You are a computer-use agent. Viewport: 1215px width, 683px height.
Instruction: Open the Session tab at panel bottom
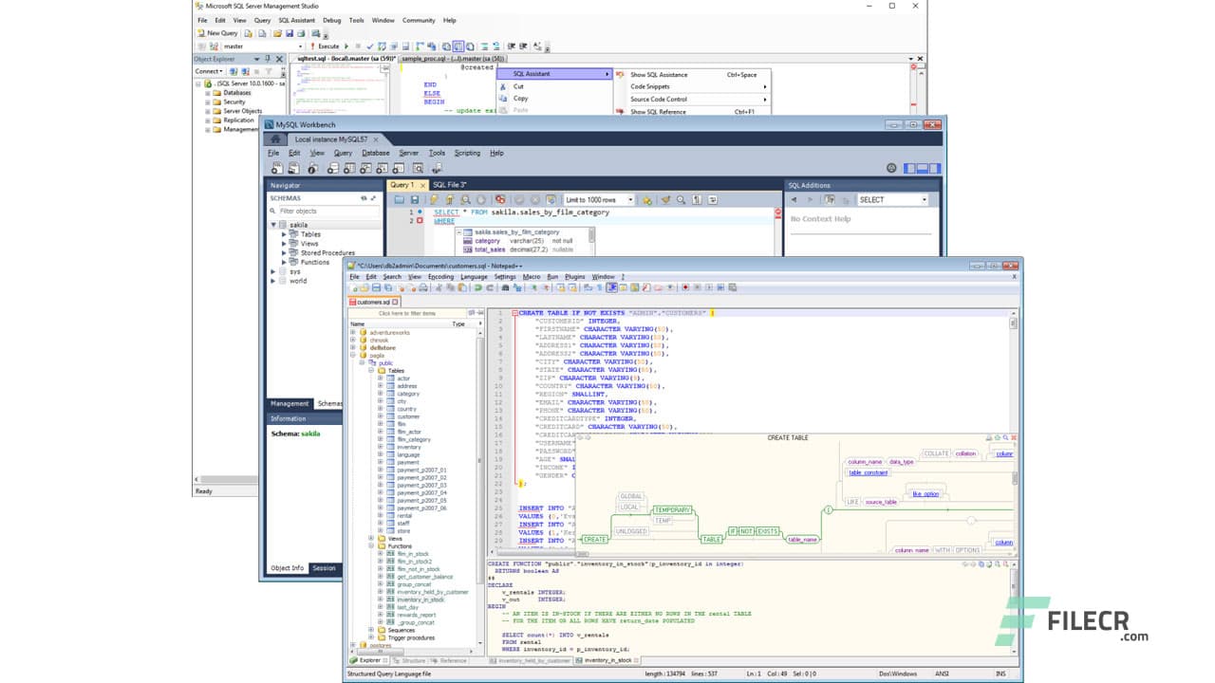click(324, 568)
